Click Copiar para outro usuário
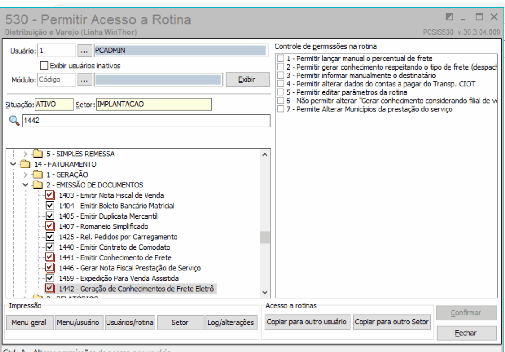This screenshot has width=505, height=352. [307, 322]
